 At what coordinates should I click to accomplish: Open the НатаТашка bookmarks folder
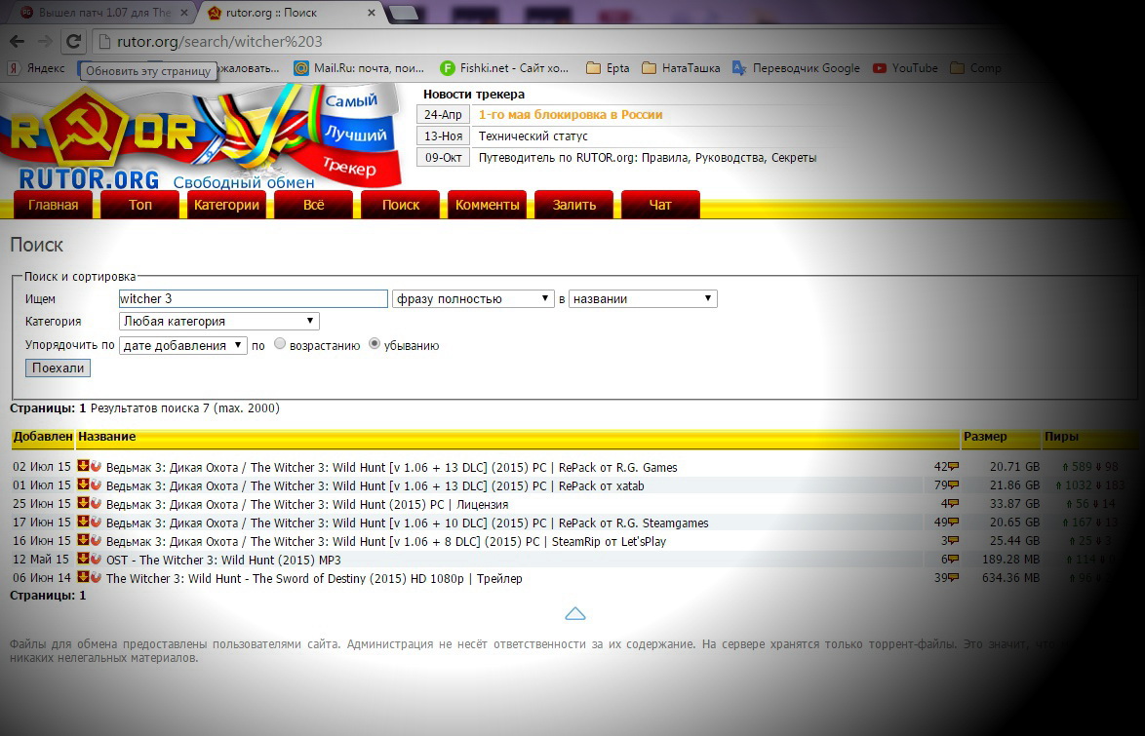(681, 68)
